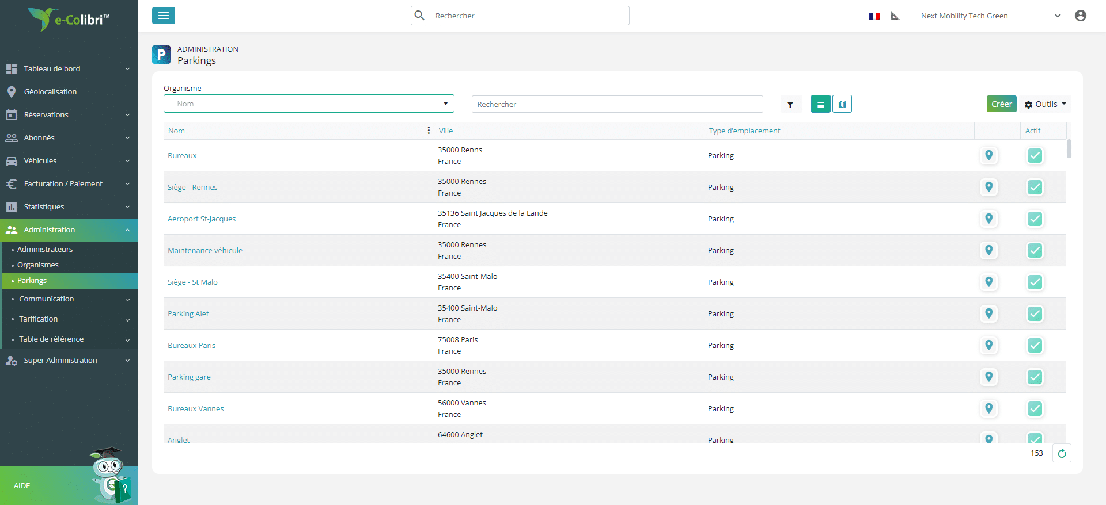Open the Outils dropdown menu
This screenshot has height=505, width=1106.
pyautogui.click(x=1046, y=104)
